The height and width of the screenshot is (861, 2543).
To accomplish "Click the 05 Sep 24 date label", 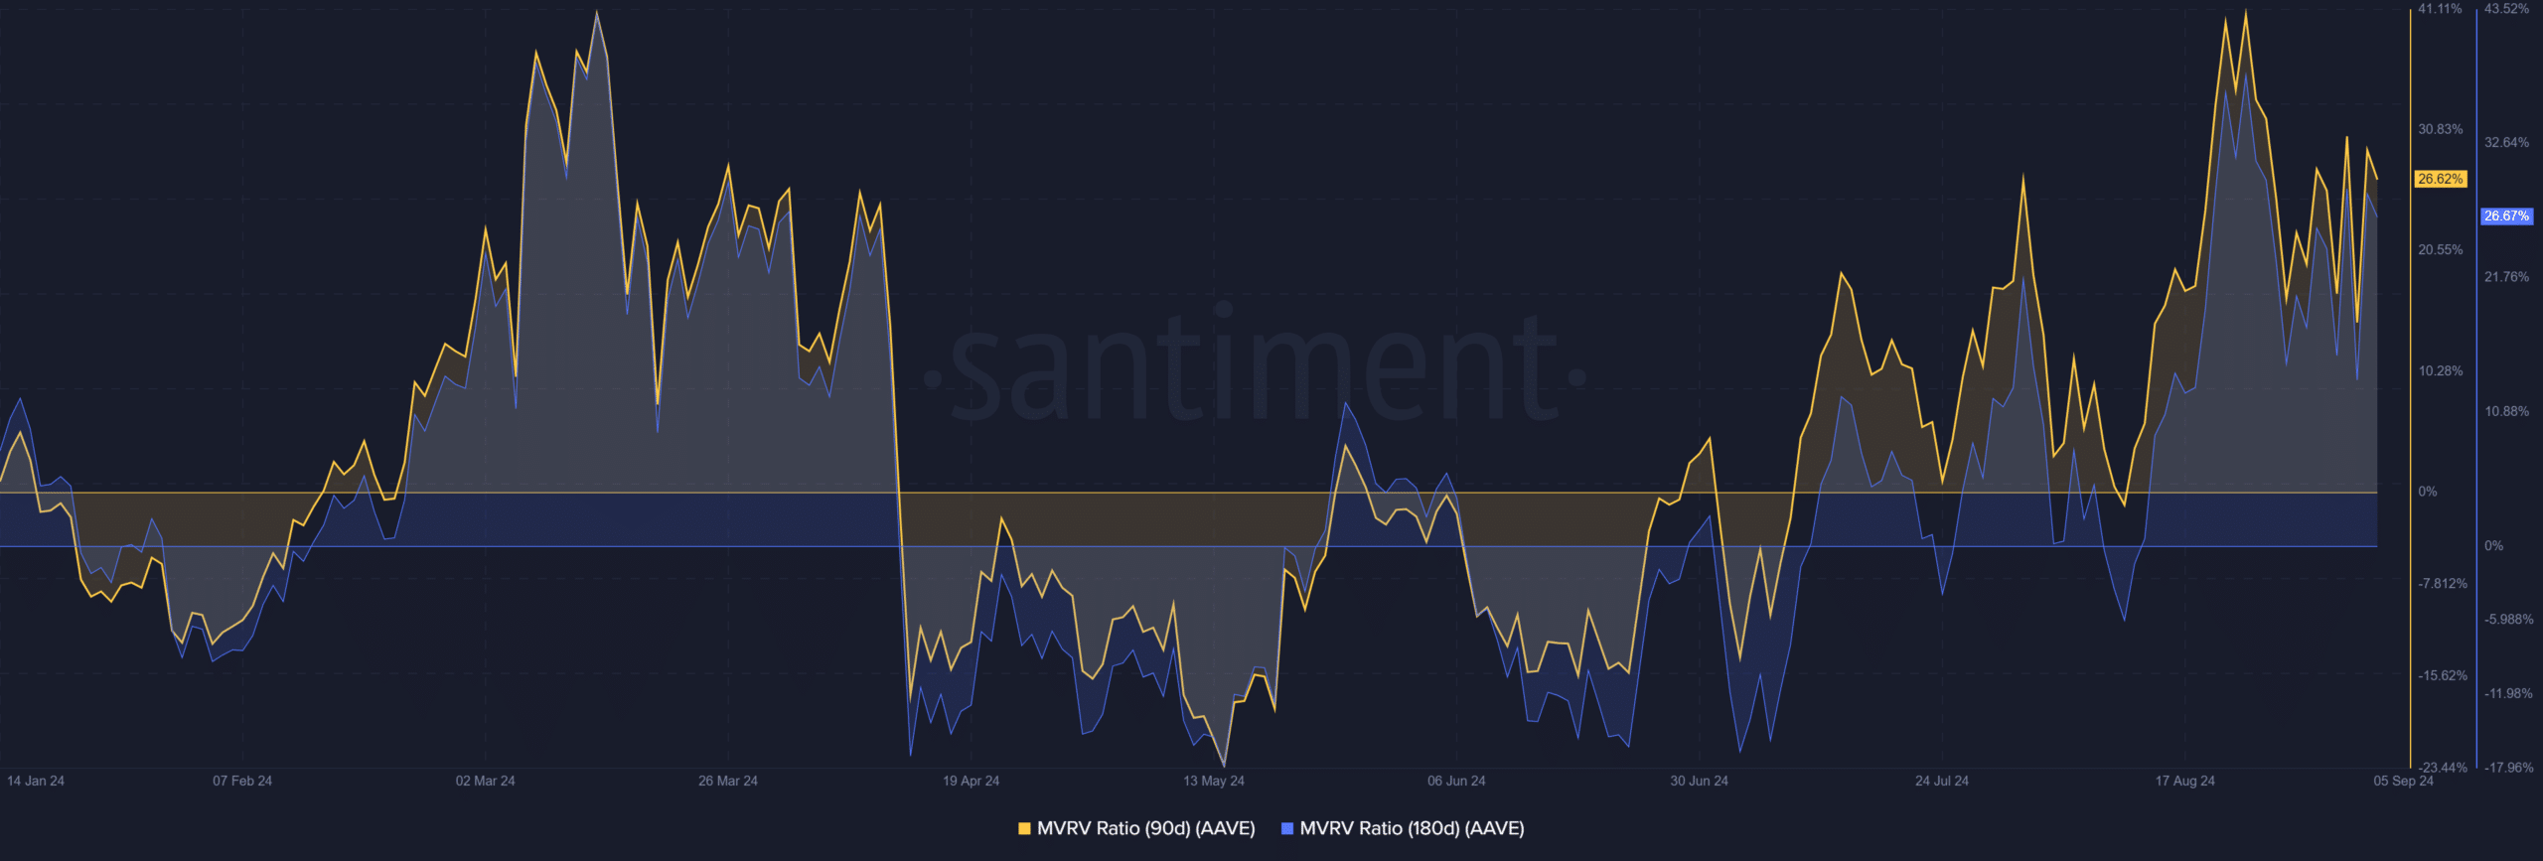I will point(2403,781).
